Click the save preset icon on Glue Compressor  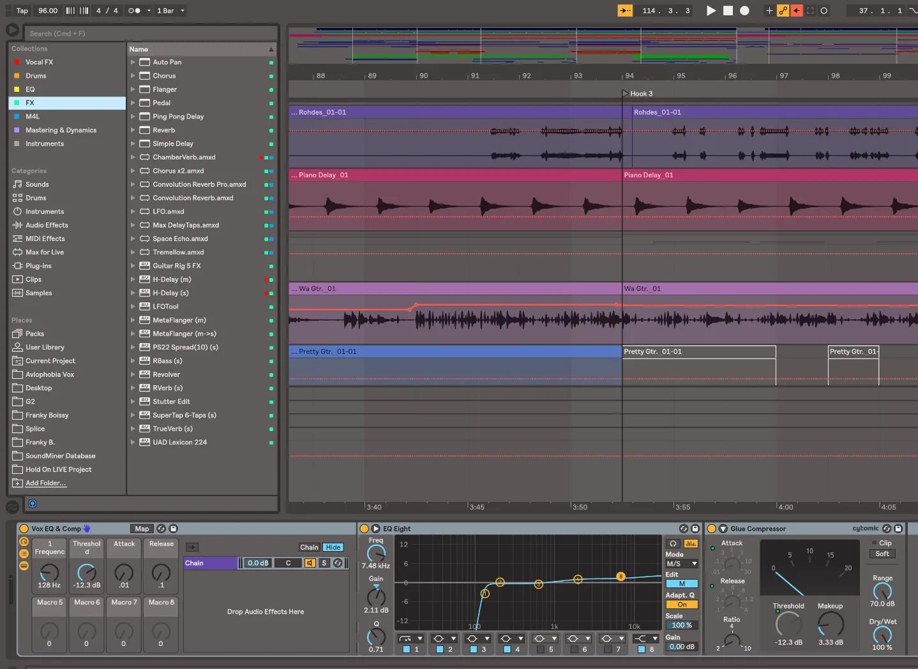(x=899, y=528)
